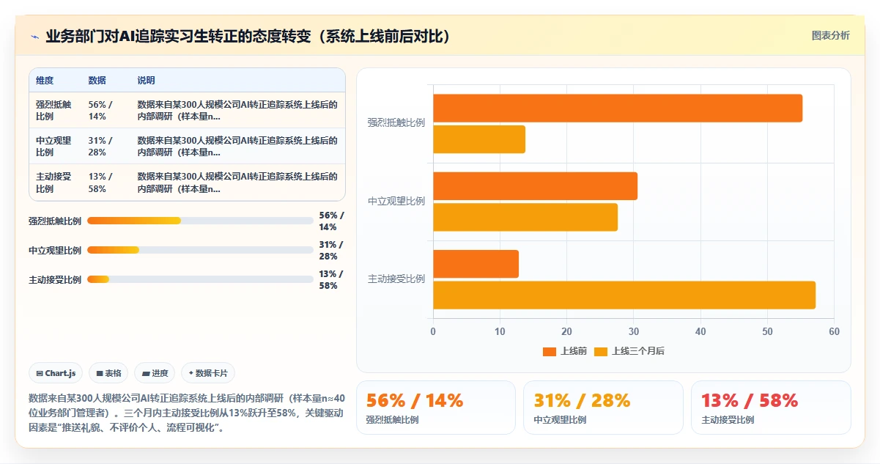Viewport: 880px width, 464px height.
Task: Click the 上线三个月后 bar for 强烈抵触比例
Action: tap(479, 139)
